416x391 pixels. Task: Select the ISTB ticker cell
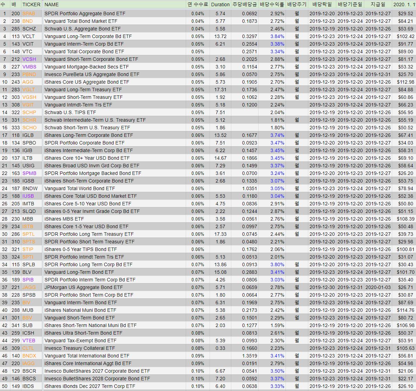click(x=28, y=226)
